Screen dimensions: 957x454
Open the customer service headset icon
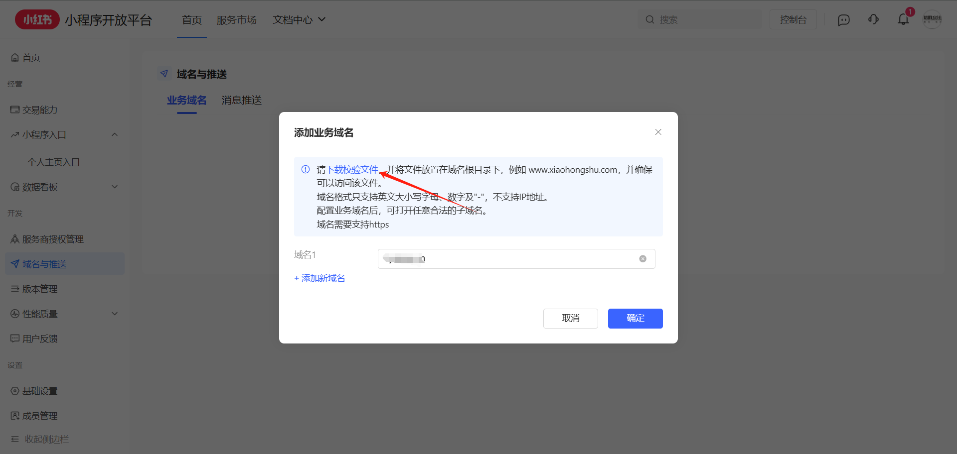(x=873, y=20)
